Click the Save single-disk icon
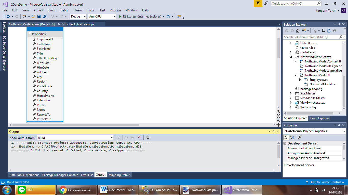 39,17
